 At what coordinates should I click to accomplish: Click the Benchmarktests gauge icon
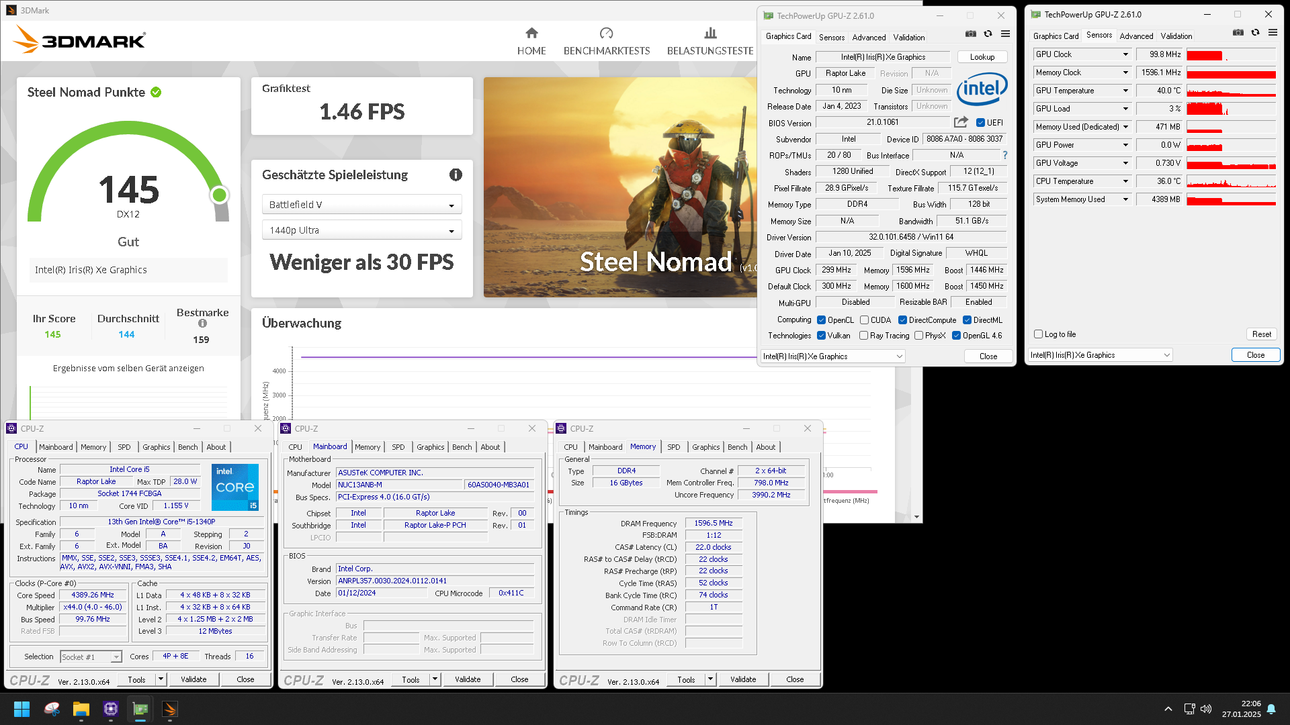pos(606,33)
